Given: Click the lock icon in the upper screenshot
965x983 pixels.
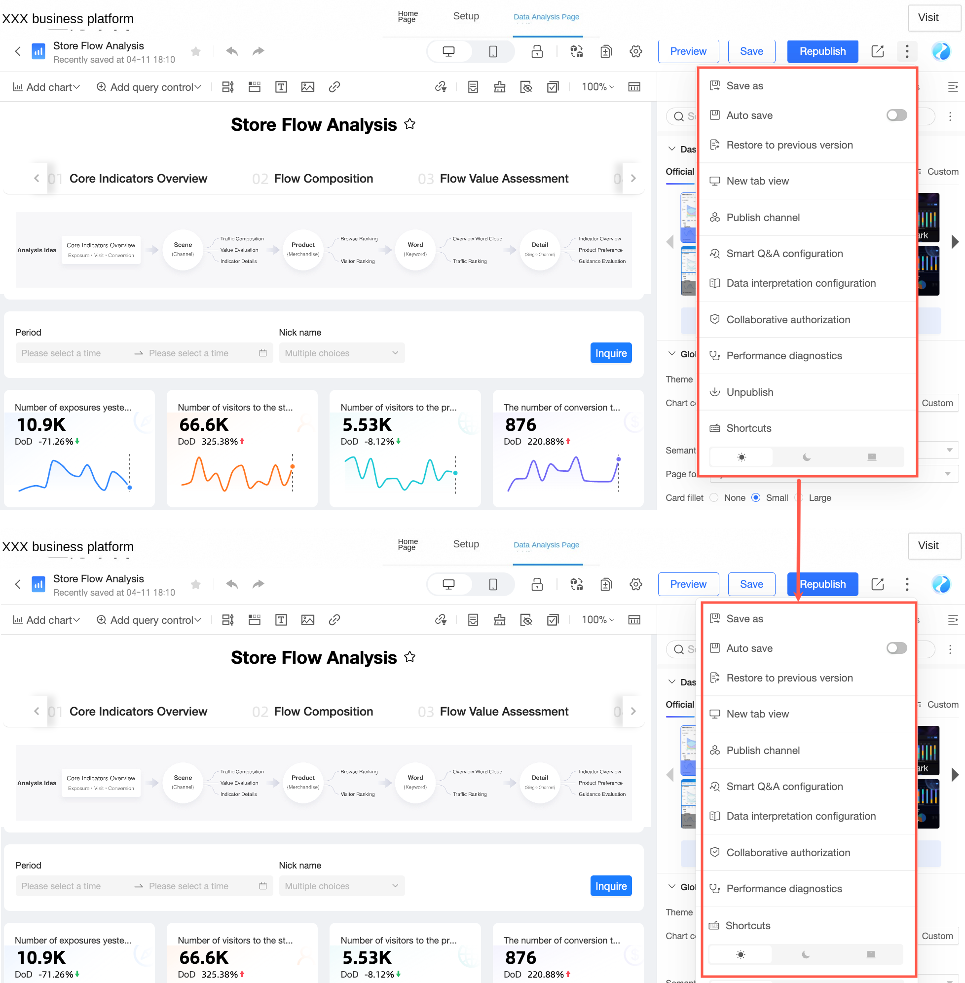Looking at the screenshot, I should 537,51.
